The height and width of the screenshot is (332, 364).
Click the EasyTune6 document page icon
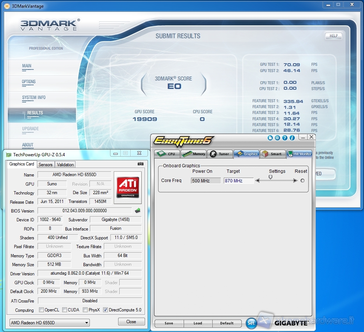pos(270,138)
